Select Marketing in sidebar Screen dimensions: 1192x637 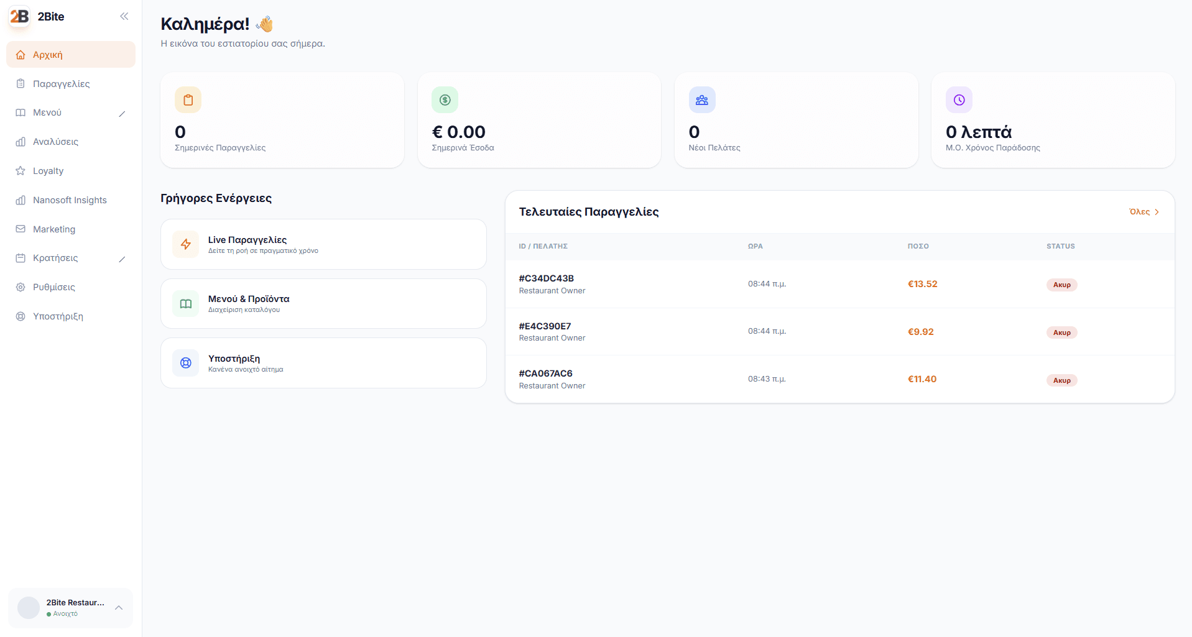(x=71, y=229)
